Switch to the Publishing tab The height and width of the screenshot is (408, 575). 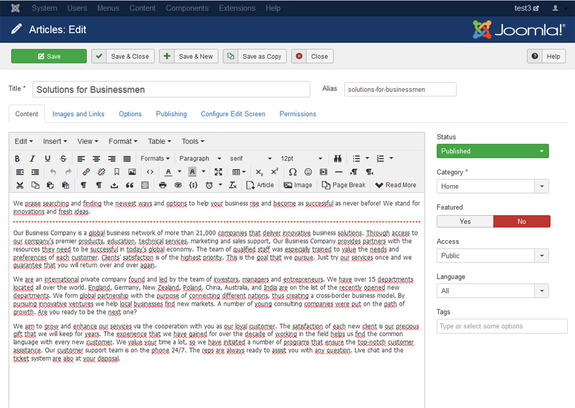[x=171, y=114]
